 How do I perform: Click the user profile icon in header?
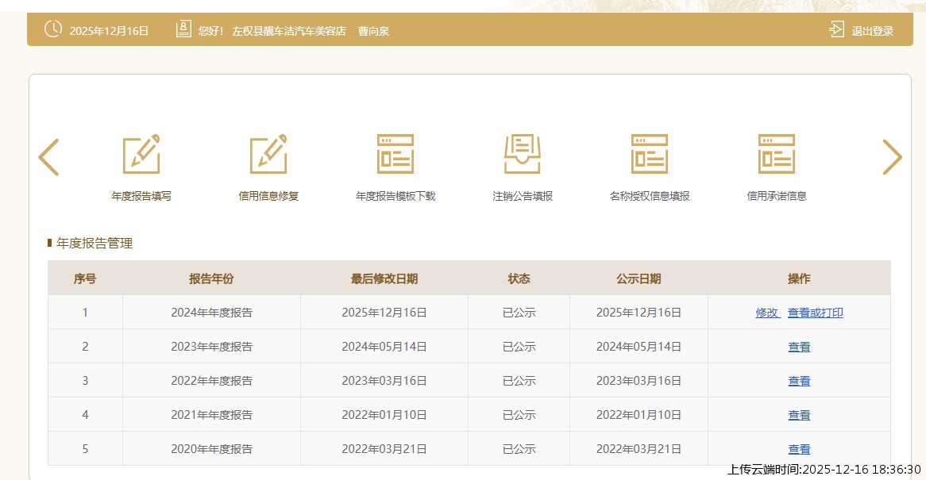tap(183, 30)
